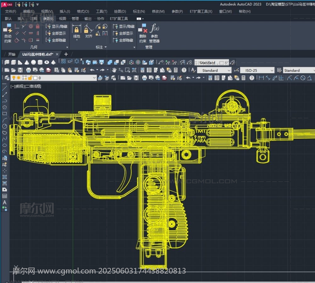
Task: Click dimensional Hide All (全部隐藏) button
Action: coord(123,40)
